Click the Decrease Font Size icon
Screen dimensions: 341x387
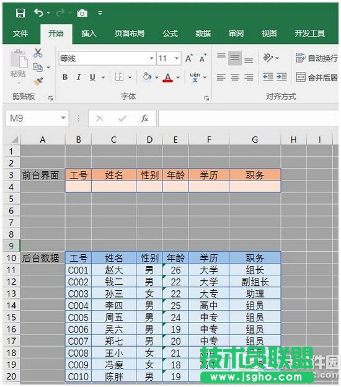coord(203,58)
